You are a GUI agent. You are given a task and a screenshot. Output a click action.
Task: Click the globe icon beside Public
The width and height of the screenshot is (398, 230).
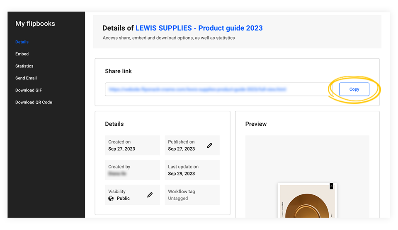point(111,199)
